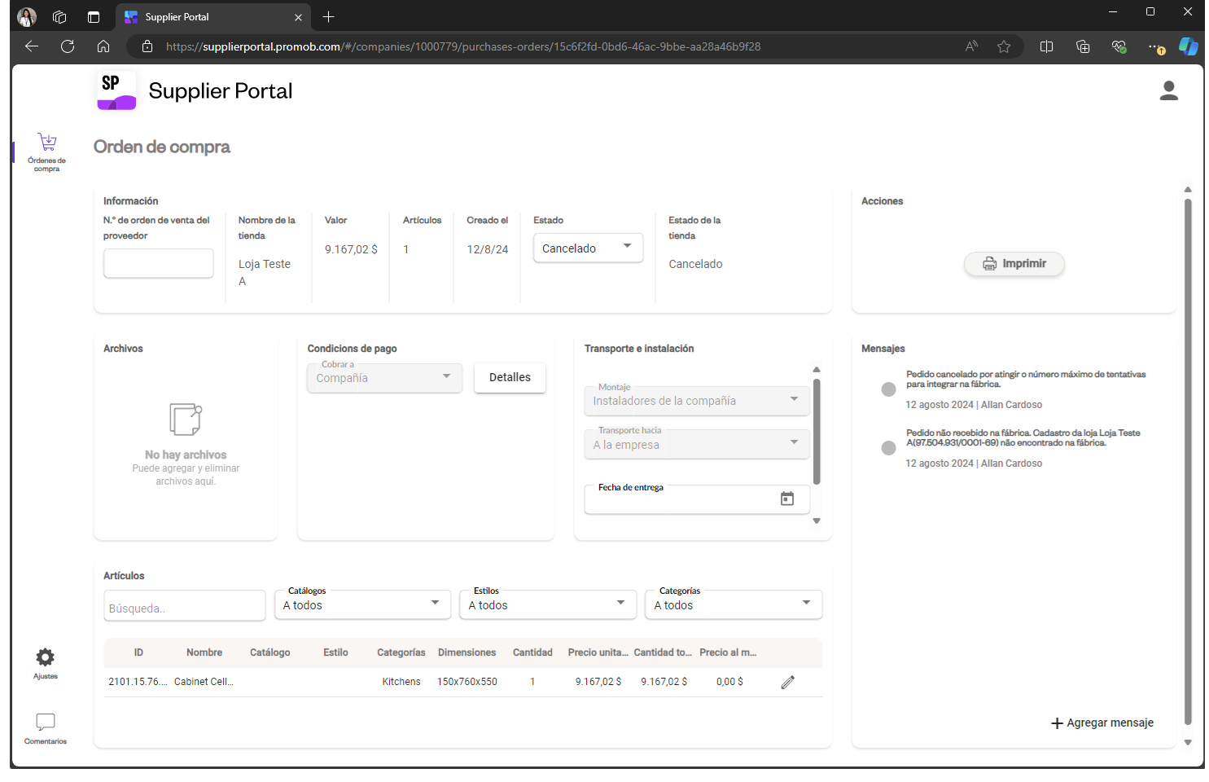Open Comentarios speech bubble icon
The width and height of the screenshot is (1209, 782).
click(x=46, y=722)
